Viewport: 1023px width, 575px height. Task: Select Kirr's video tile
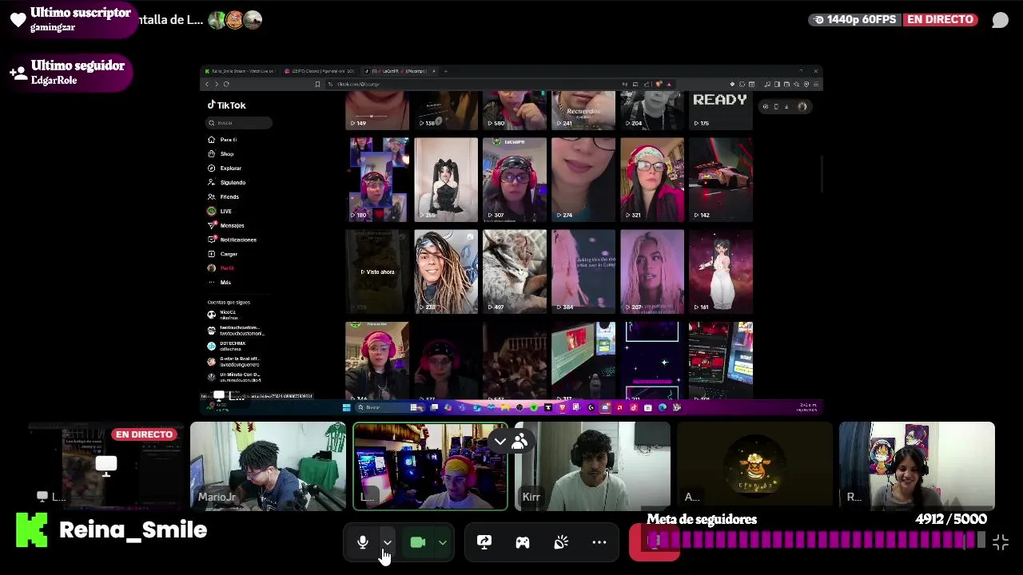pyautogui.click(x=592, y=466)
